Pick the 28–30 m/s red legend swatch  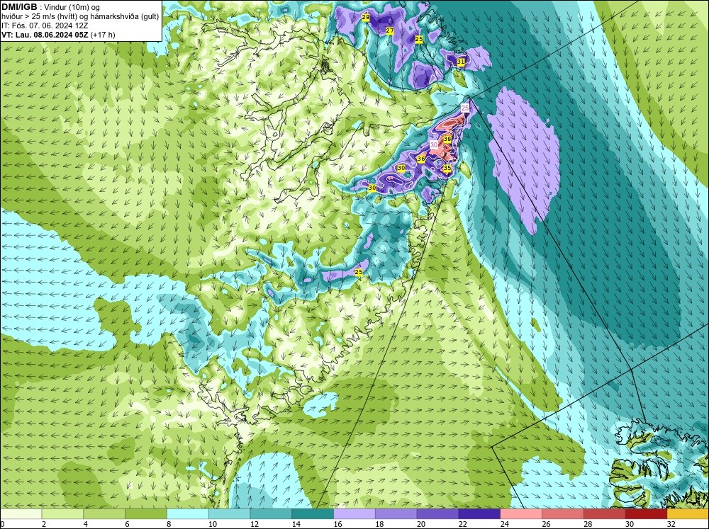tap(605, 514)
